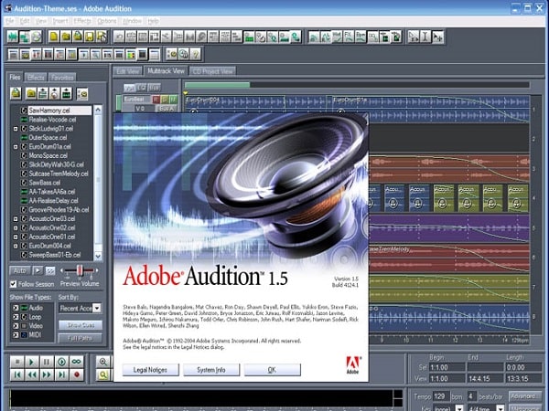Click Go to End transport button
This screenshot has width=549, height=411.
coord(61,375)
